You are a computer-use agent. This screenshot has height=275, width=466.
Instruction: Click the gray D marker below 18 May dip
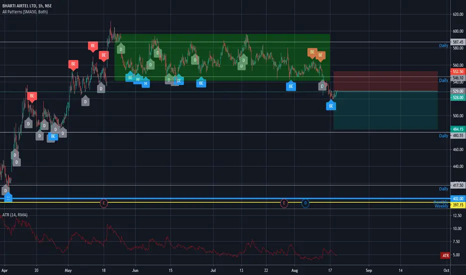[x=101, y=88]
